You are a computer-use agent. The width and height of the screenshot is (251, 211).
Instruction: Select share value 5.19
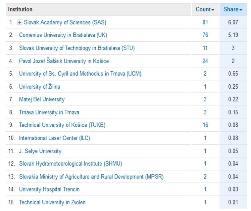pyautogui.click(x=233, y=35)
